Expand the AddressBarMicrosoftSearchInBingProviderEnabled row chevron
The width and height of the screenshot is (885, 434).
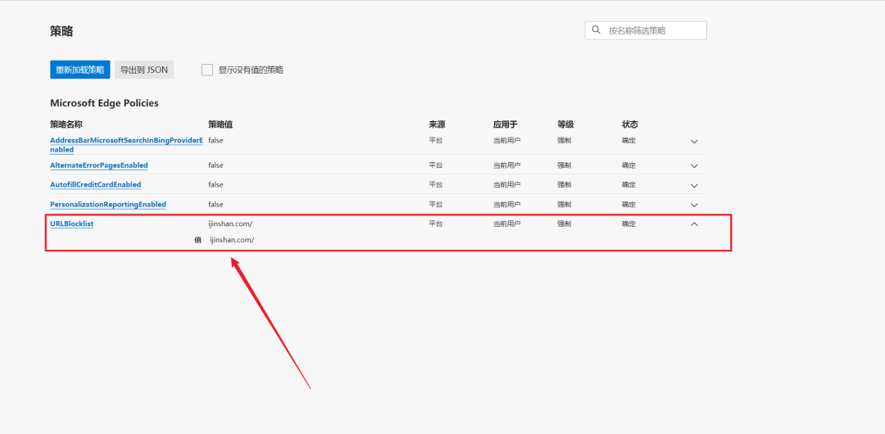coord(694,142)
